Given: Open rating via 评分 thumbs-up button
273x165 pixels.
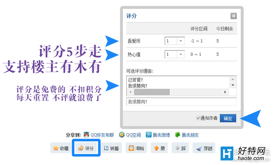Looking at the screenshot, I should [x=86, y=148].
